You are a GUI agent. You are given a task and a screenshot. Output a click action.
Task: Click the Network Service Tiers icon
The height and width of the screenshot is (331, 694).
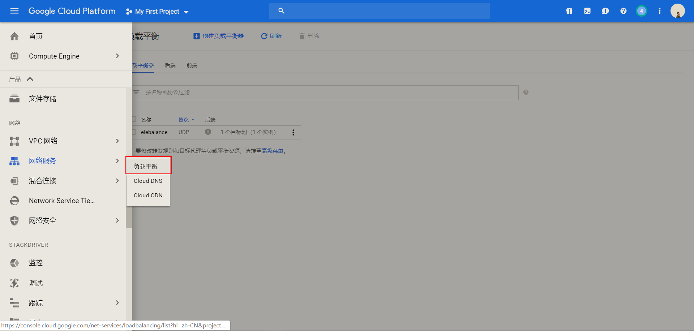(x=14, y=201)
